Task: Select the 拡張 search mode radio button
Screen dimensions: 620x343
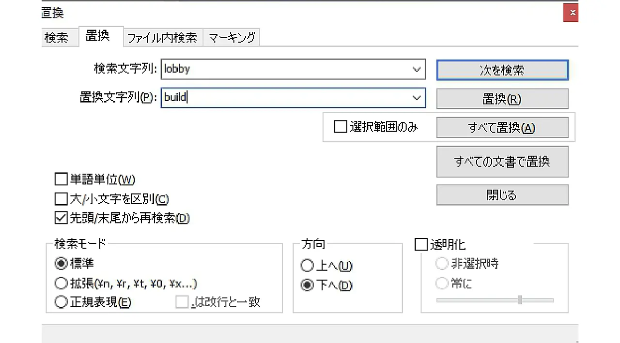Action: pos(61,283)
